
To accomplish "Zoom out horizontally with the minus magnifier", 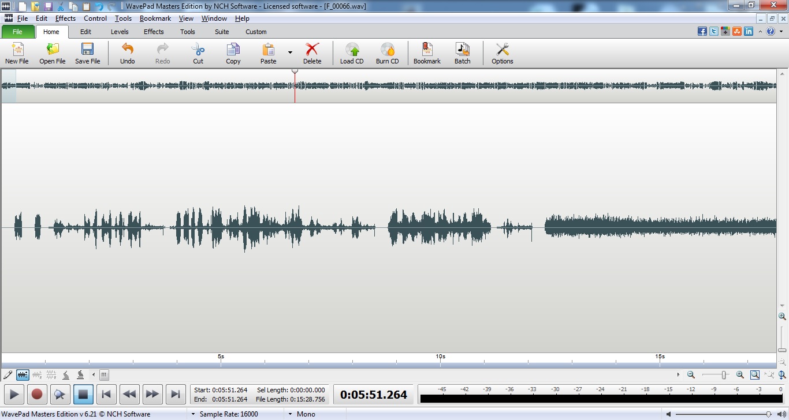I will click(x=691, y=375).
